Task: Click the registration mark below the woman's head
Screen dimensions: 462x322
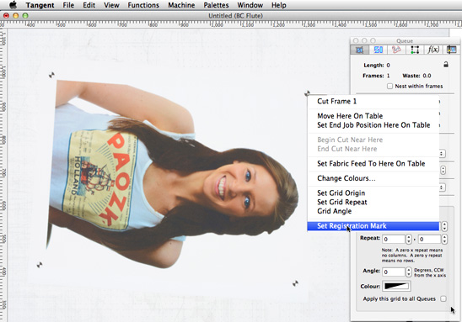Action: (295, 283)
